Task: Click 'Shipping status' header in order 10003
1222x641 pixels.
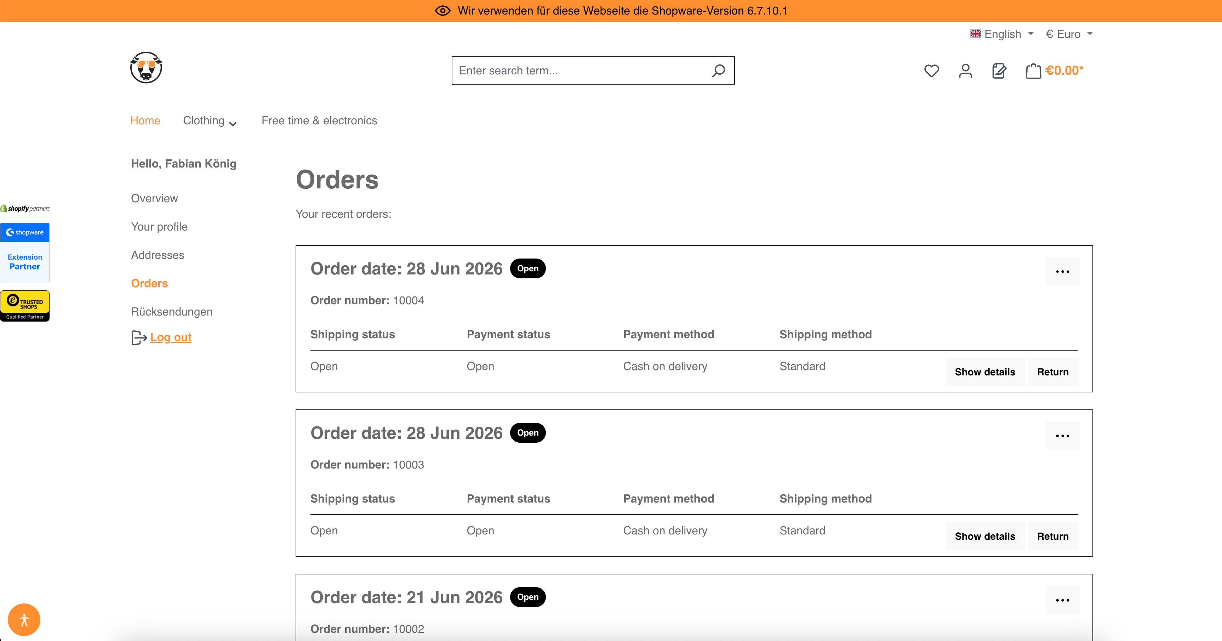Action: pyautogui.click(x=353, y=498)
